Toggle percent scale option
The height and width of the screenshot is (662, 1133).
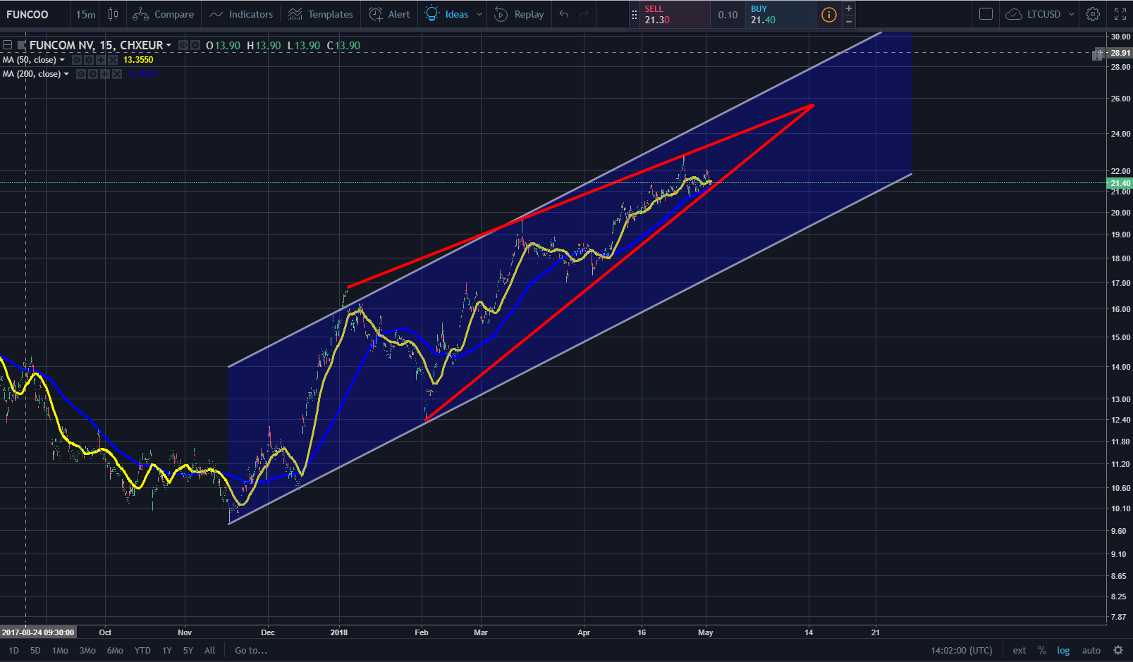pos(1042,651)
